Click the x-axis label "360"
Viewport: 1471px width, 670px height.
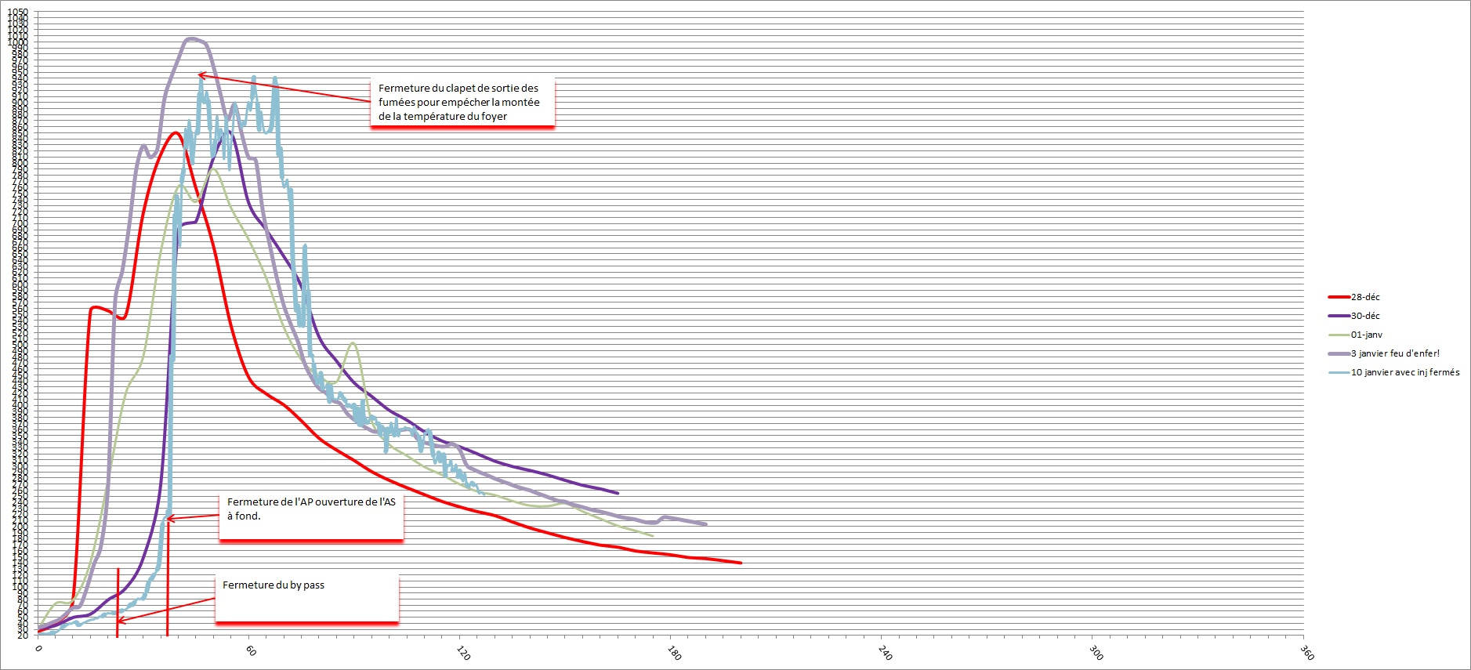(x=1306, y=653)
